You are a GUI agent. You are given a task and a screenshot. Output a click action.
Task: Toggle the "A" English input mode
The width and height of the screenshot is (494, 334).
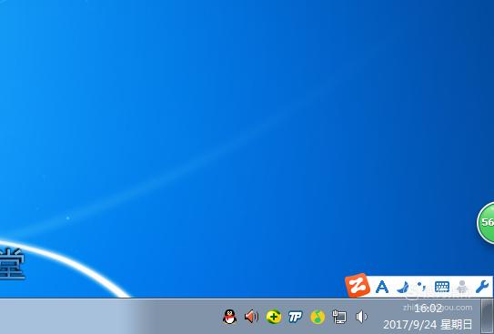(382, 287)
